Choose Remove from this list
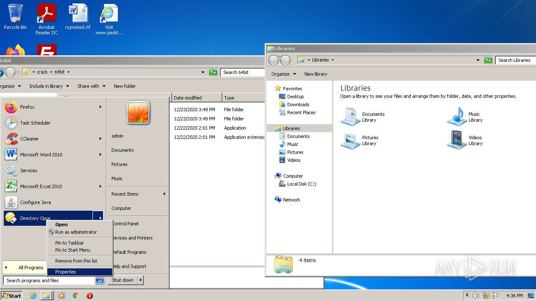 coord(80,261)
